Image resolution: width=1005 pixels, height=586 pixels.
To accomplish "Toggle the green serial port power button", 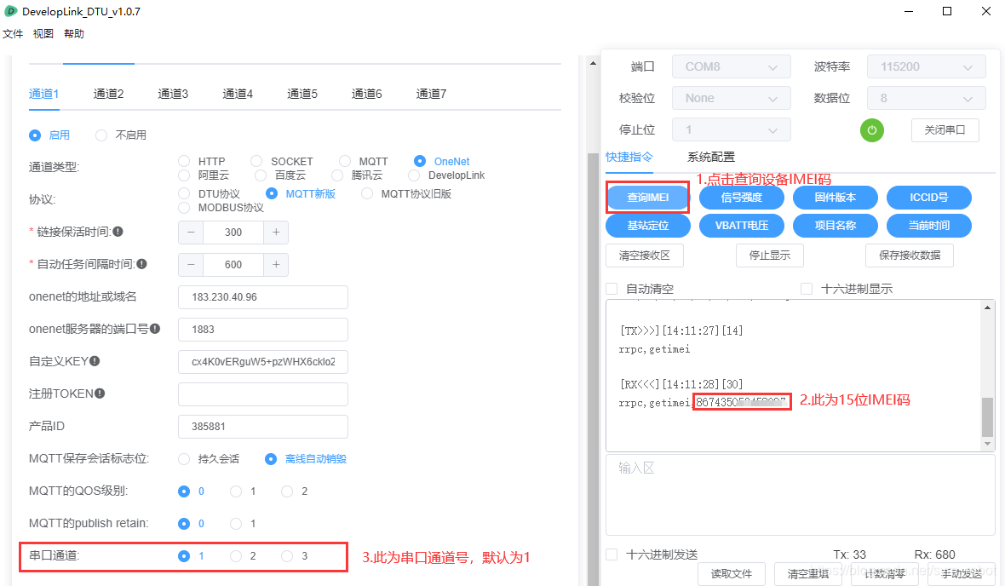I will pyautogui.click(x=871, y=129).
